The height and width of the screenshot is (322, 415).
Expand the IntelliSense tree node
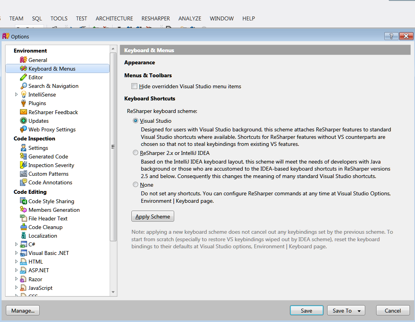click(x=16, y=95)
